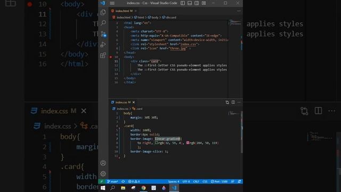Viewport: 341px width, 192px height.
Task: Remove the breakpoint on line 10
Action: 110,57
